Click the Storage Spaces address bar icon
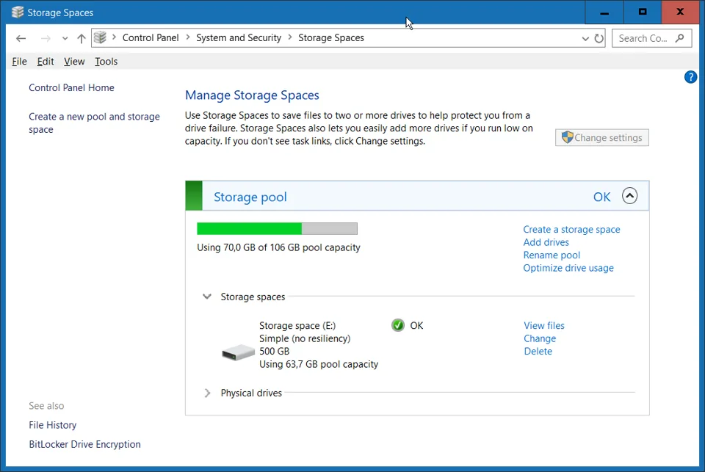 [x=101, y=37]
